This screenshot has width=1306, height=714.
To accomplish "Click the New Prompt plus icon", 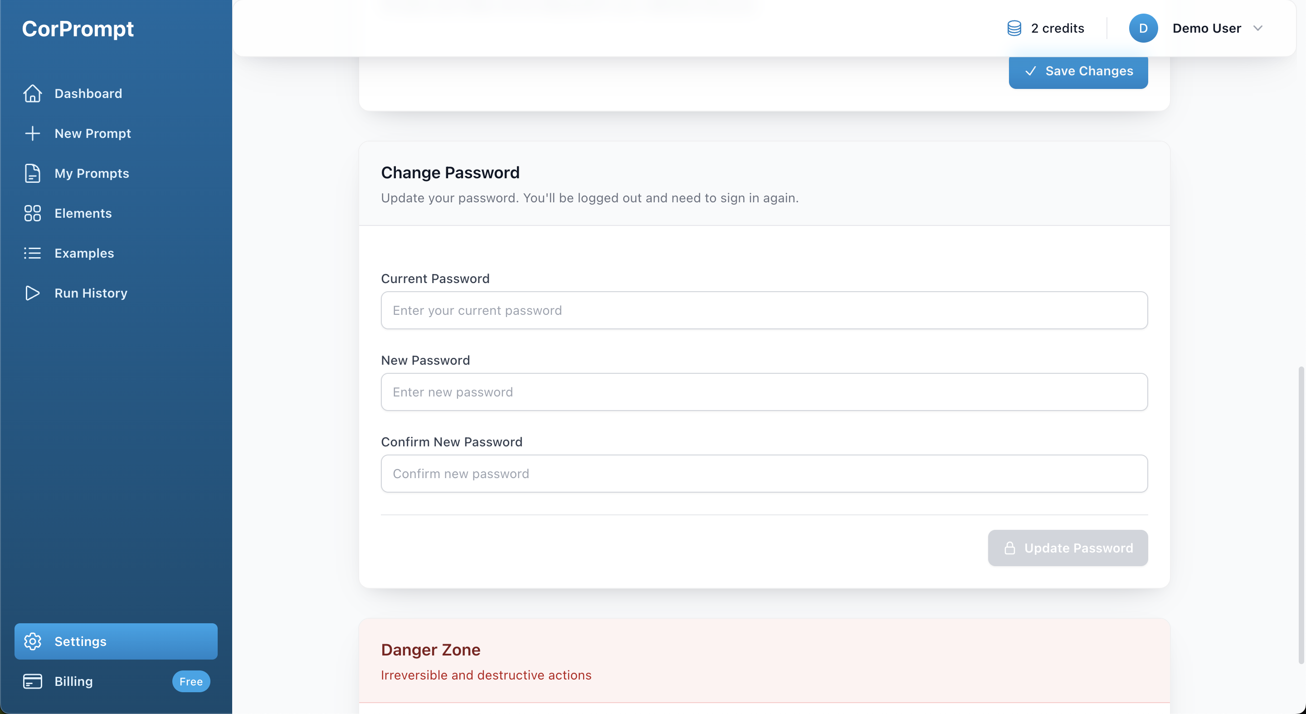I will click(x=33, y=133).
